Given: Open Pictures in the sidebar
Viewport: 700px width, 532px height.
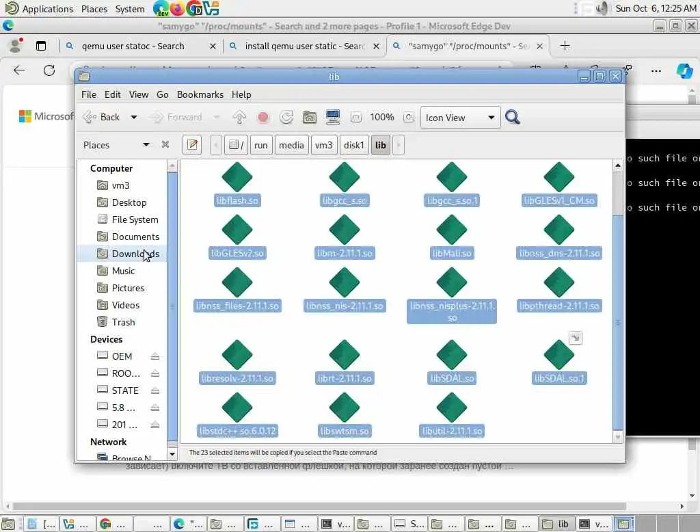Looking at the screenshot, I should click(128, 288).
